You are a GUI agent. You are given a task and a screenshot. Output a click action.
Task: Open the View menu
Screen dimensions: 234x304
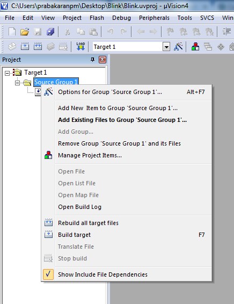point(48,18)
